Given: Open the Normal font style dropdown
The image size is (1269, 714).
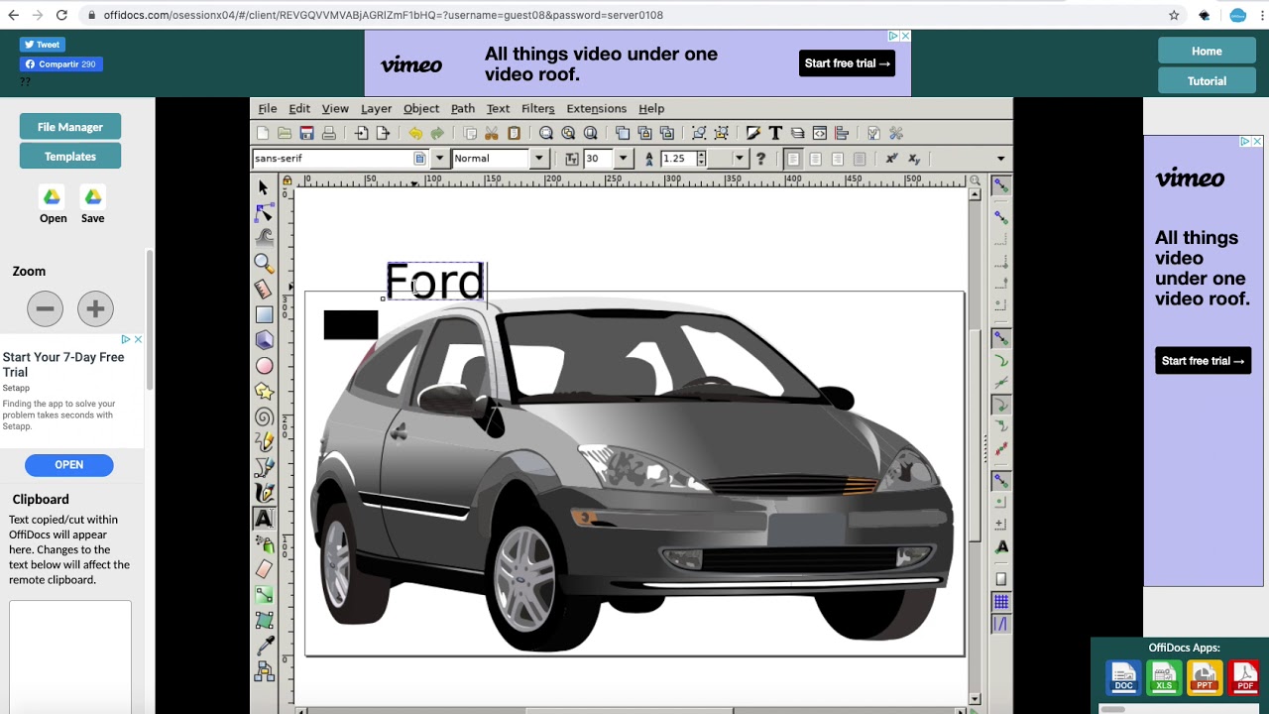Looking at the screenshot, I should 538,159.
